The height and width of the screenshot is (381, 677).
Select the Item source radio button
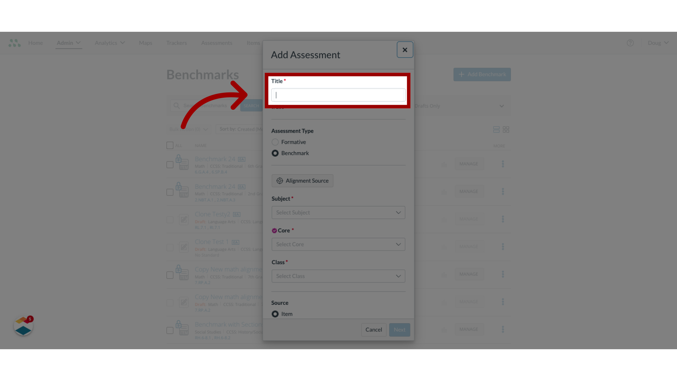pos(275,314)
